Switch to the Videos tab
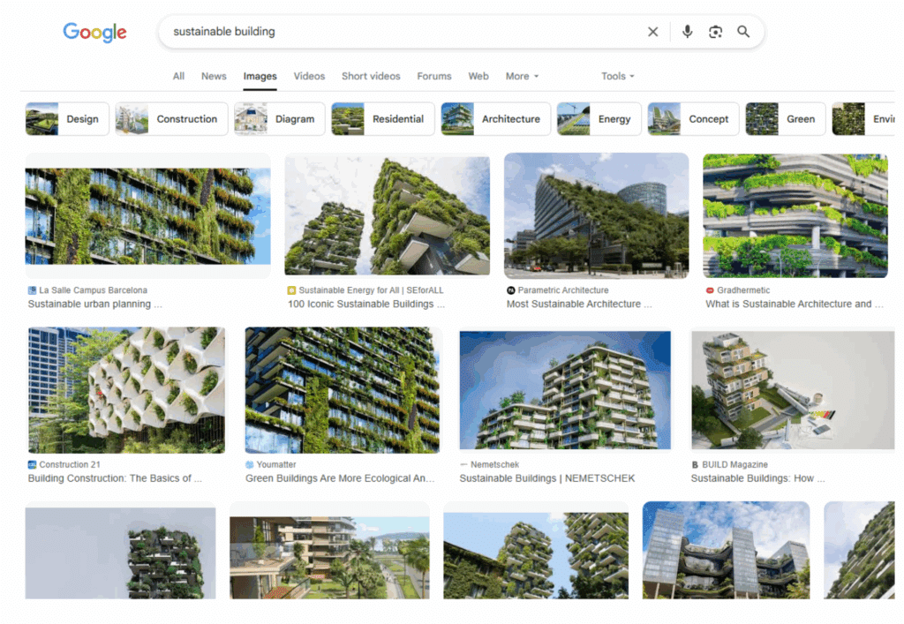The image size is (904, 624). (x=309, y=76)
